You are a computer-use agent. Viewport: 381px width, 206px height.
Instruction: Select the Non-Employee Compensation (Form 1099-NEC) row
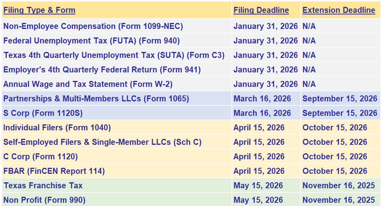tap(93, 27)
